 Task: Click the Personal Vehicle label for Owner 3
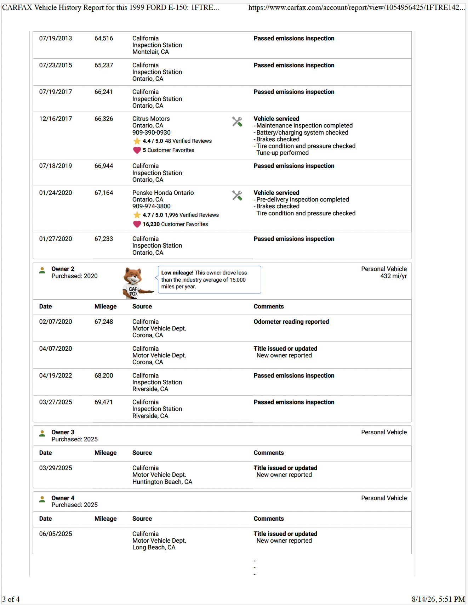(x=384, y=432)
